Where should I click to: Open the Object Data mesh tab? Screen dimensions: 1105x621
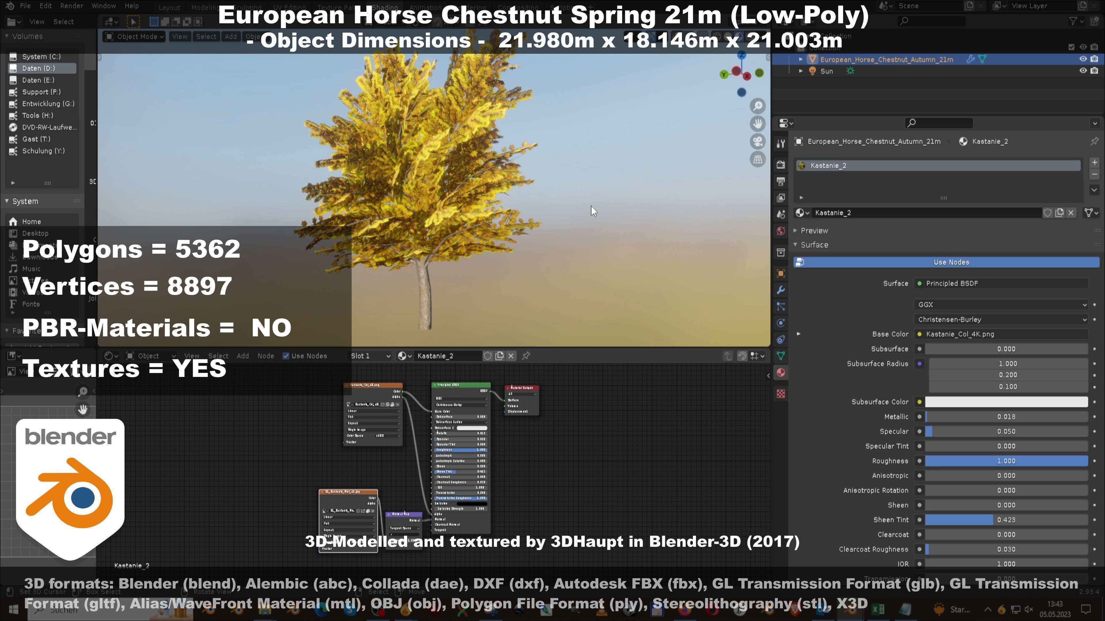(x=781, y=356)
